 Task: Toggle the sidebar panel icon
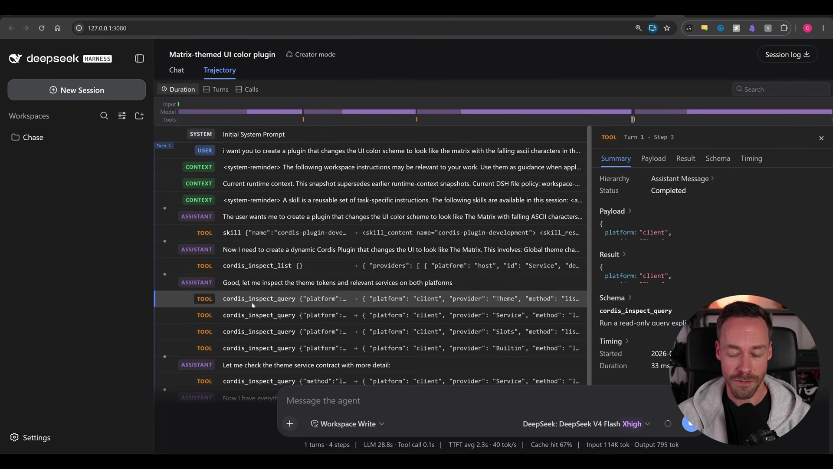(x=139, y=59)
